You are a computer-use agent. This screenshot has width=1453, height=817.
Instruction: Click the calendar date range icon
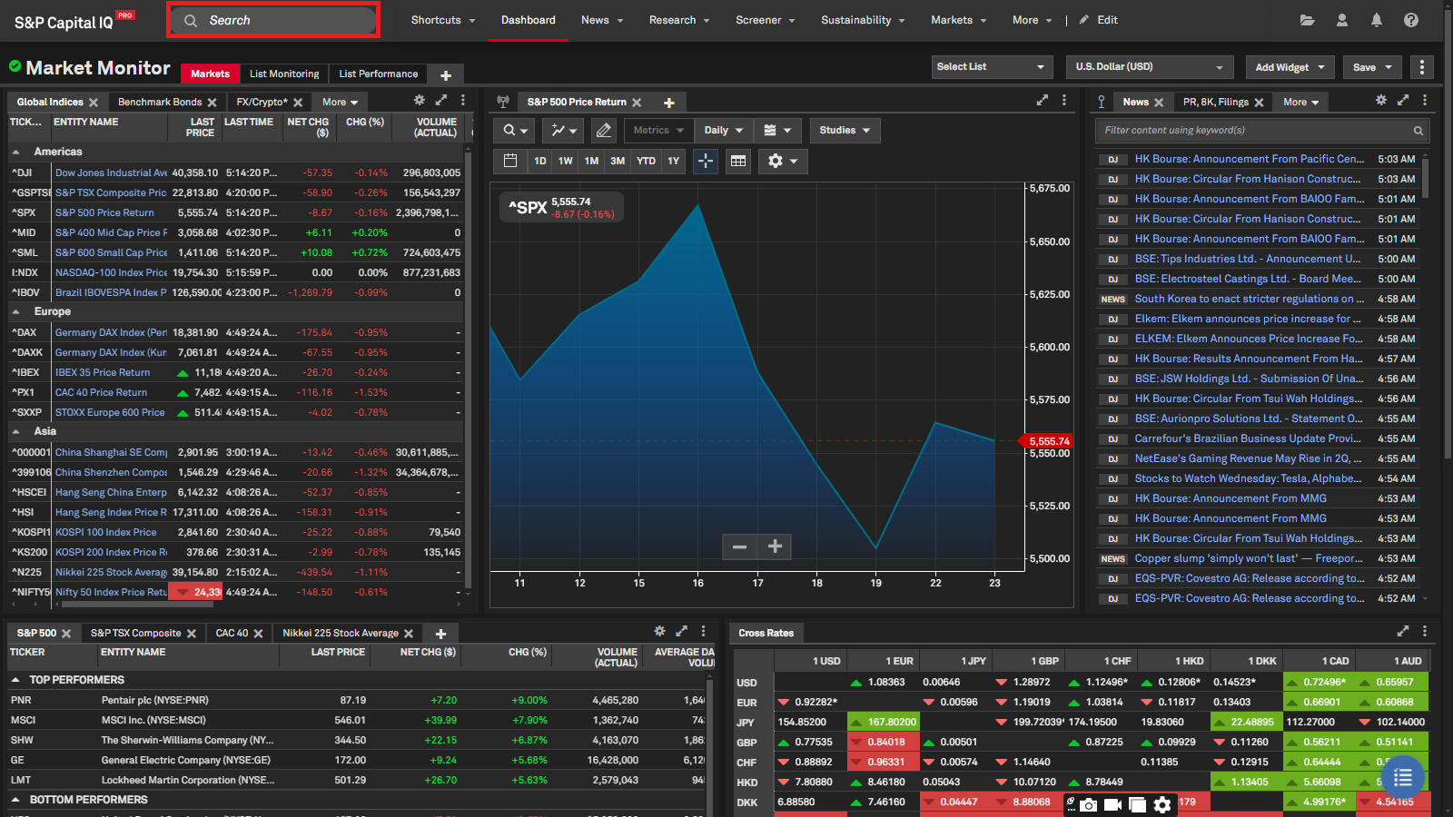pyautogui.click(x=510, y=161)
